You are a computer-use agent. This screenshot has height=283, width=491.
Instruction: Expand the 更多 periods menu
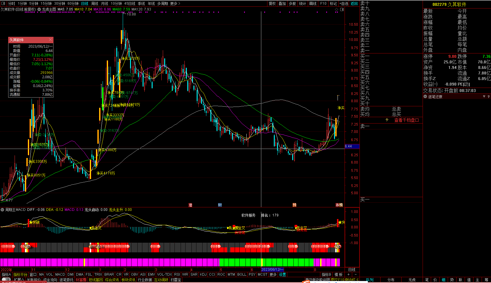click(x=175, y=4)
